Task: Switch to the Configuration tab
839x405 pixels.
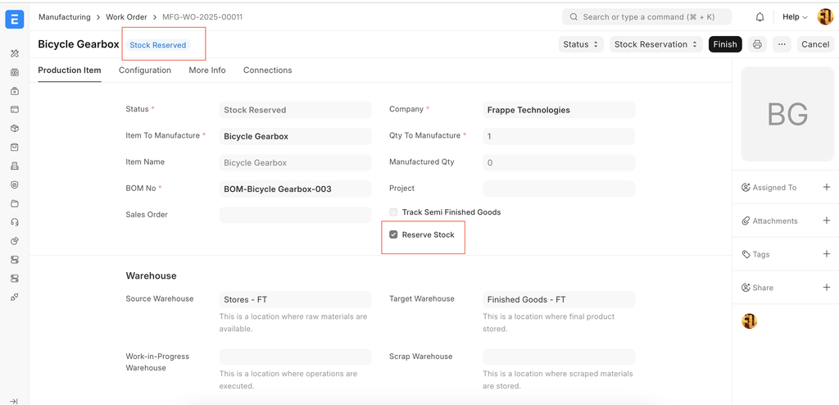Action: click(145, 71)
